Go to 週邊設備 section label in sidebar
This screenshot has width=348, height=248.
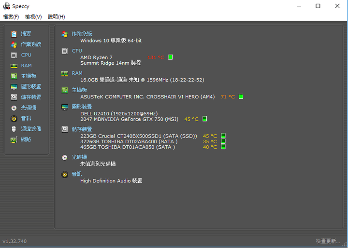(31, 129)
